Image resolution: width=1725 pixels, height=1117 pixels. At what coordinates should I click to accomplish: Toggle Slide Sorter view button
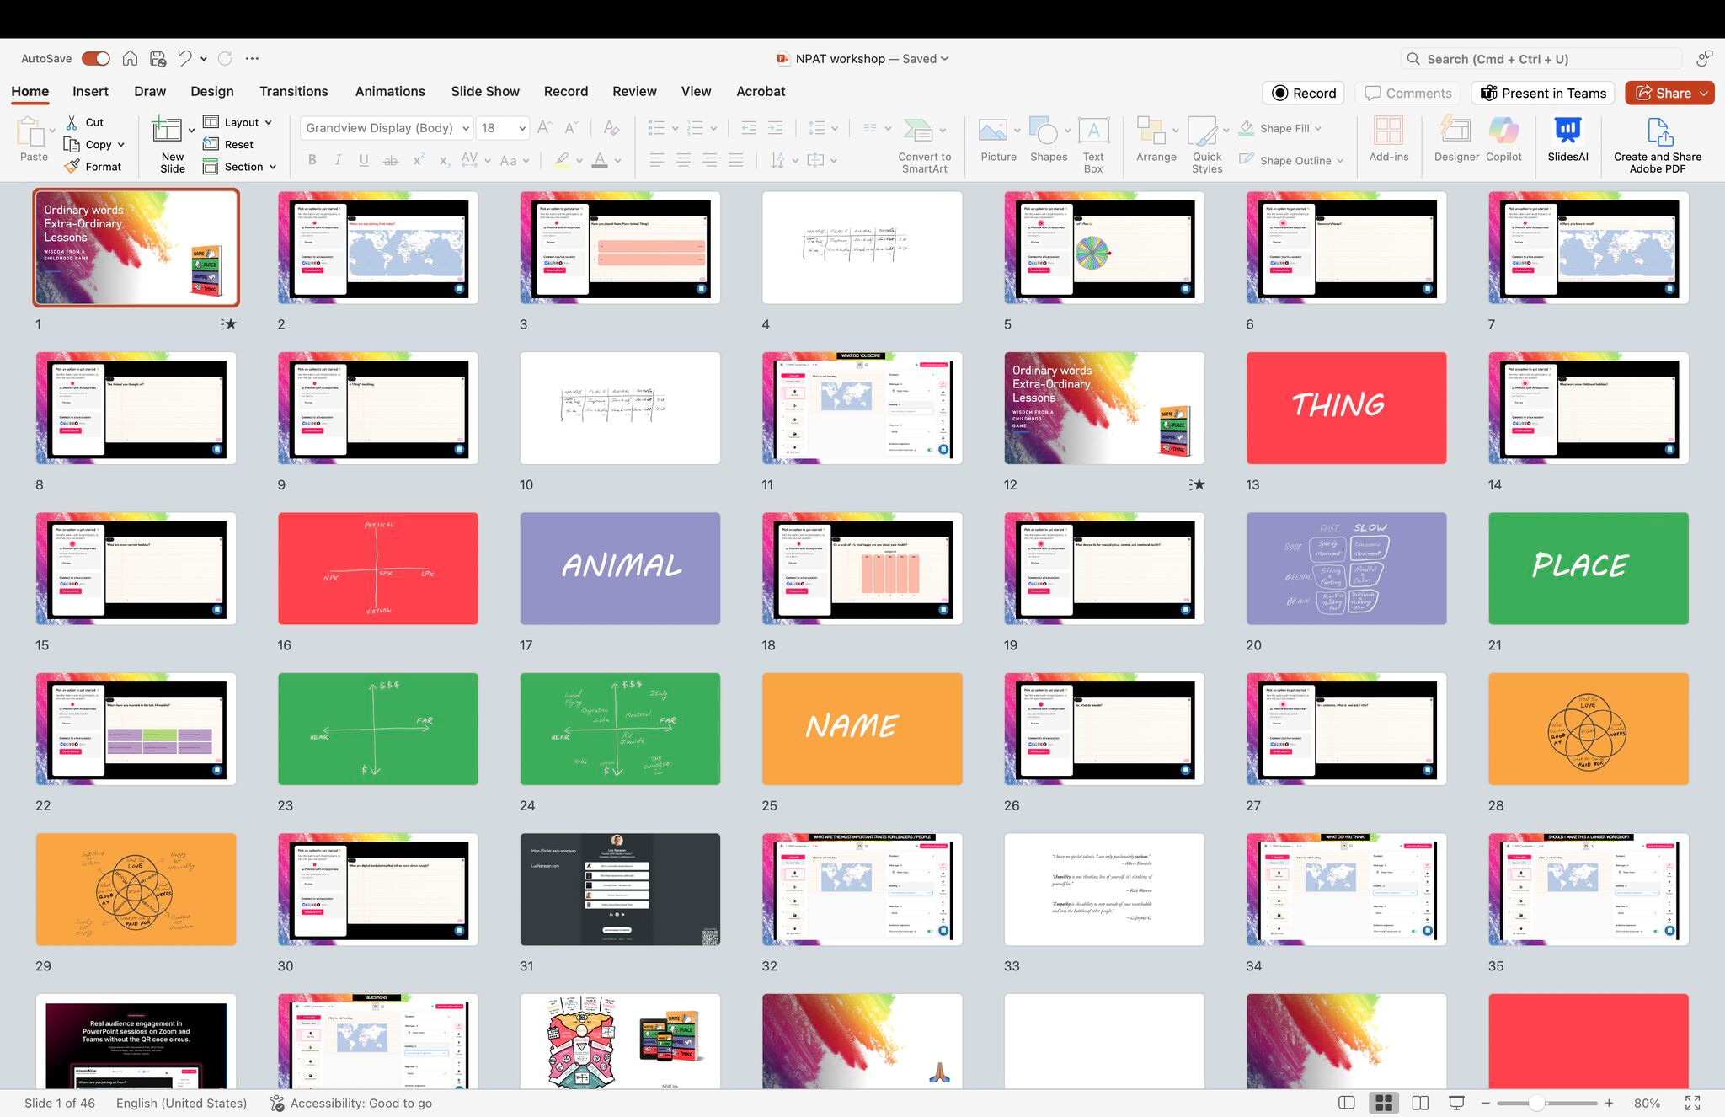click(1383, 1103)
